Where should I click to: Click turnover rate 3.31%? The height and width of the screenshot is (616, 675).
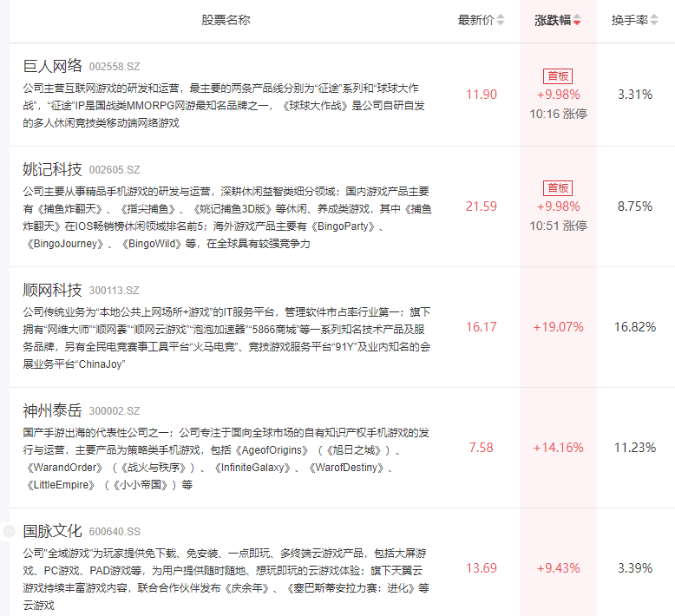pyautogui.click(x=635, y=95)
